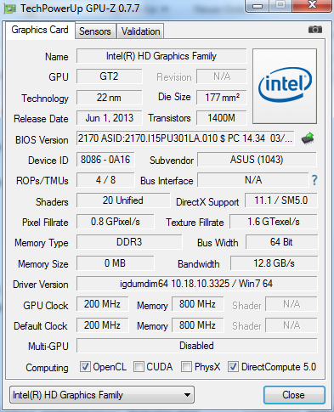This screenshot has width=334, height=412.
Task: Toggle the PhysX checkbox
Action: [x=186, y=367]
